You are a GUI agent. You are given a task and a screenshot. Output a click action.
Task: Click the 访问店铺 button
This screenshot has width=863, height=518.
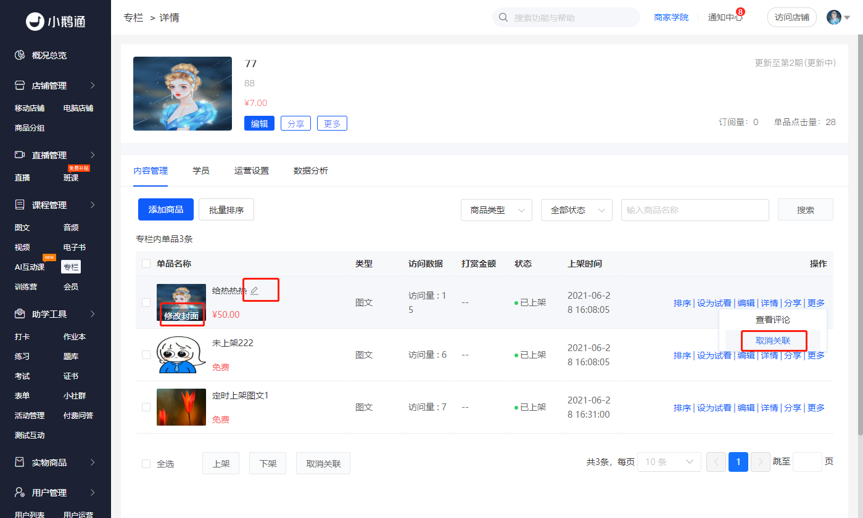tap(792, 17)
